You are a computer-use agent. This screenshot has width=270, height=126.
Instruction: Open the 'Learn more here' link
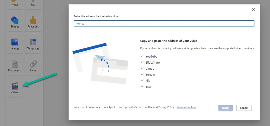(186, 107)
